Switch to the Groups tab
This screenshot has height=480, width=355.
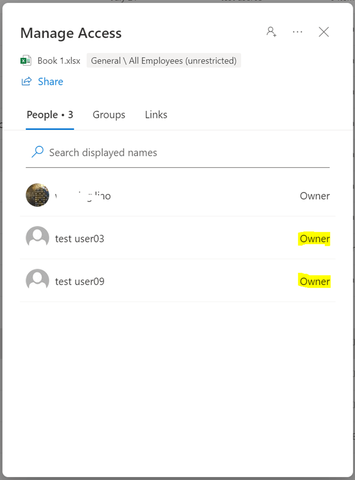108,115
